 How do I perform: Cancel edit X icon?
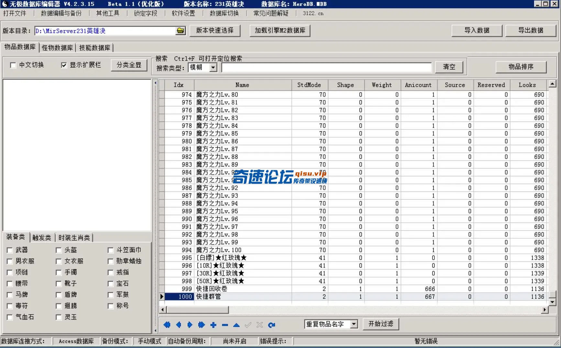pos(259,325)
